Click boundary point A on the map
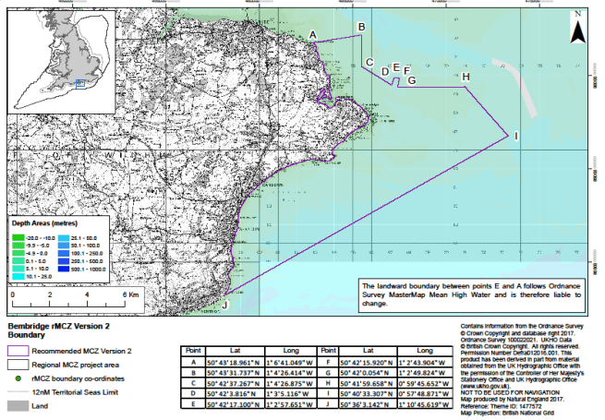Image resolution: width=605 pixels, height=420 pixels. [313, 34]
